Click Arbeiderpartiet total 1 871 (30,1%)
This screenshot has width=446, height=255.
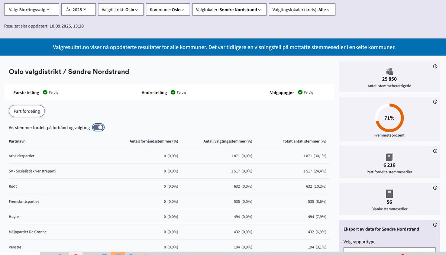tap(315, 156)
